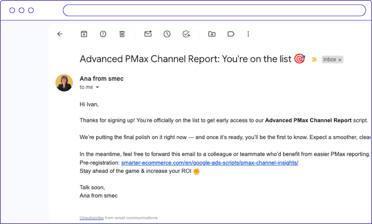Remove the Inbox label with x
372x224 pixels.
click(x=340, y=60)
